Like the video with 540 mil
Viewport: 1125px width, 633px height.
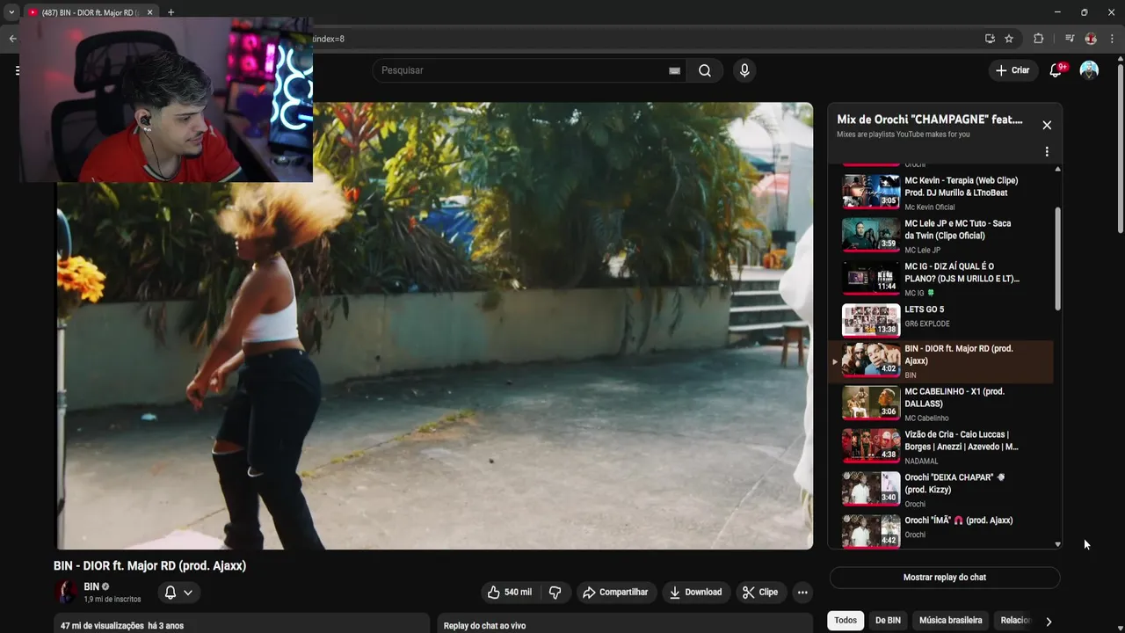pos(509,593)
